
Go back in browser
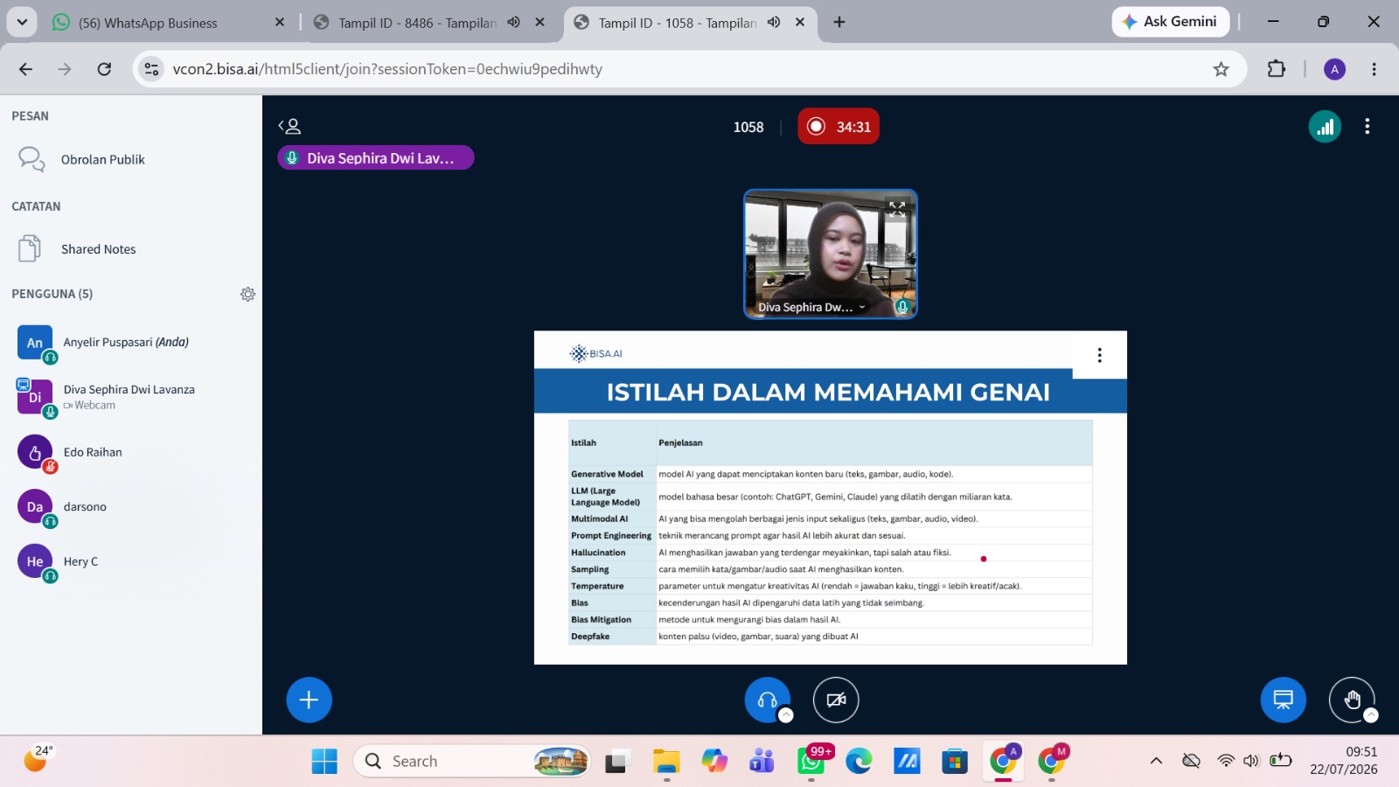pos(25,69)
